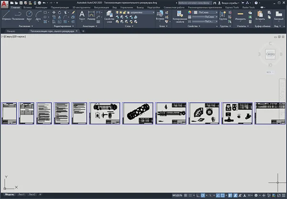Expand the Свойства panel
287x199 pixels.
tap(194, 26)
